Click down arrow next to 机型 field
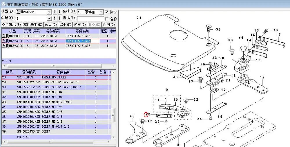The width and height of the screenshot is (290, 147). 59,12
